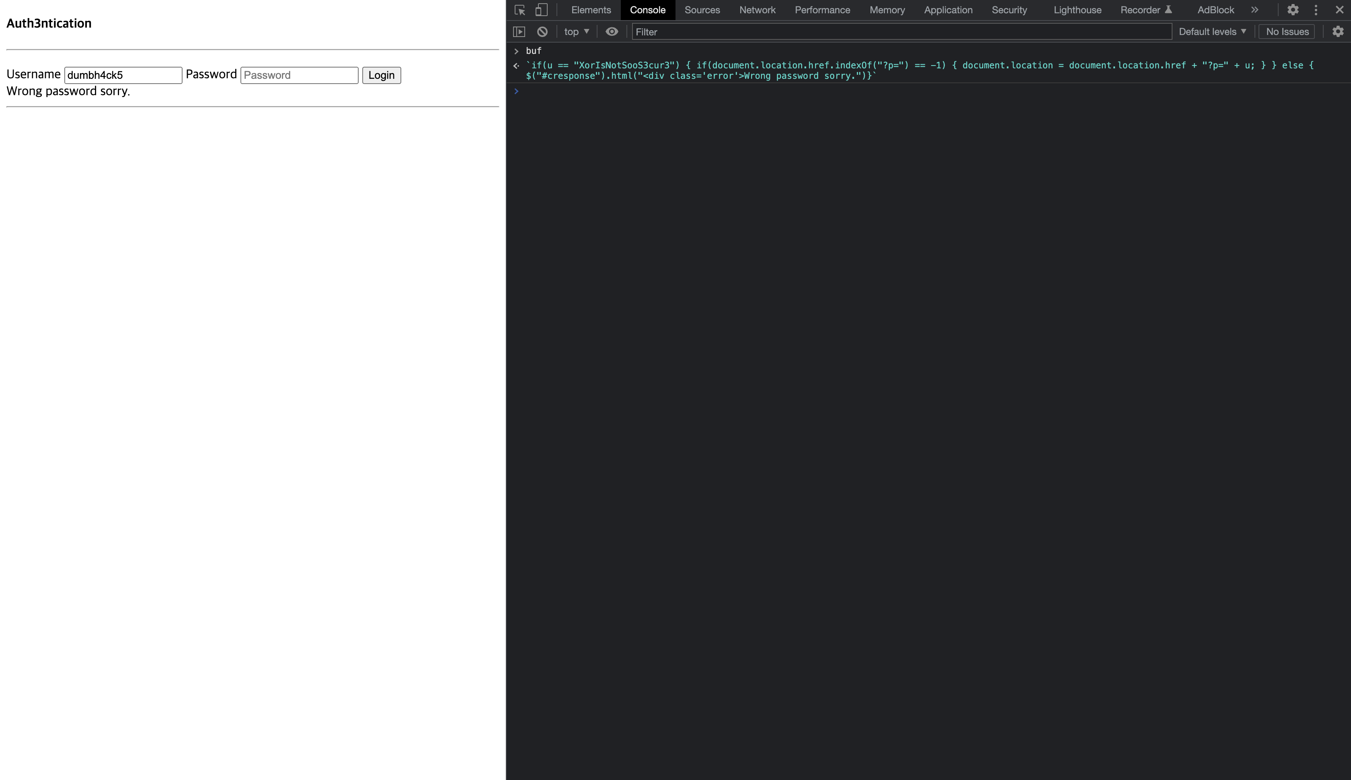Open DevTools settings gear icon
This screenshot has width=1351, height=780.
click(1293, 10)
